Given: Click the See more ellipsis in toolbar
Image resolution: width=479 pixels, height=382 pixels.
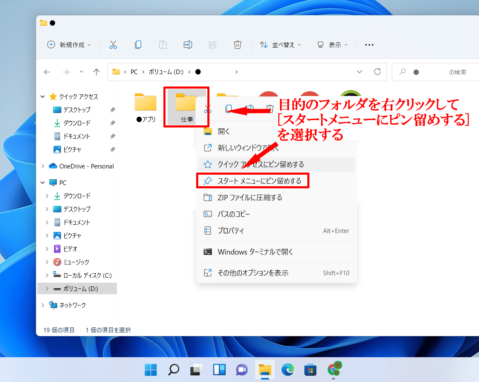Looking at the screenshot, I should (x=369, y=45).
